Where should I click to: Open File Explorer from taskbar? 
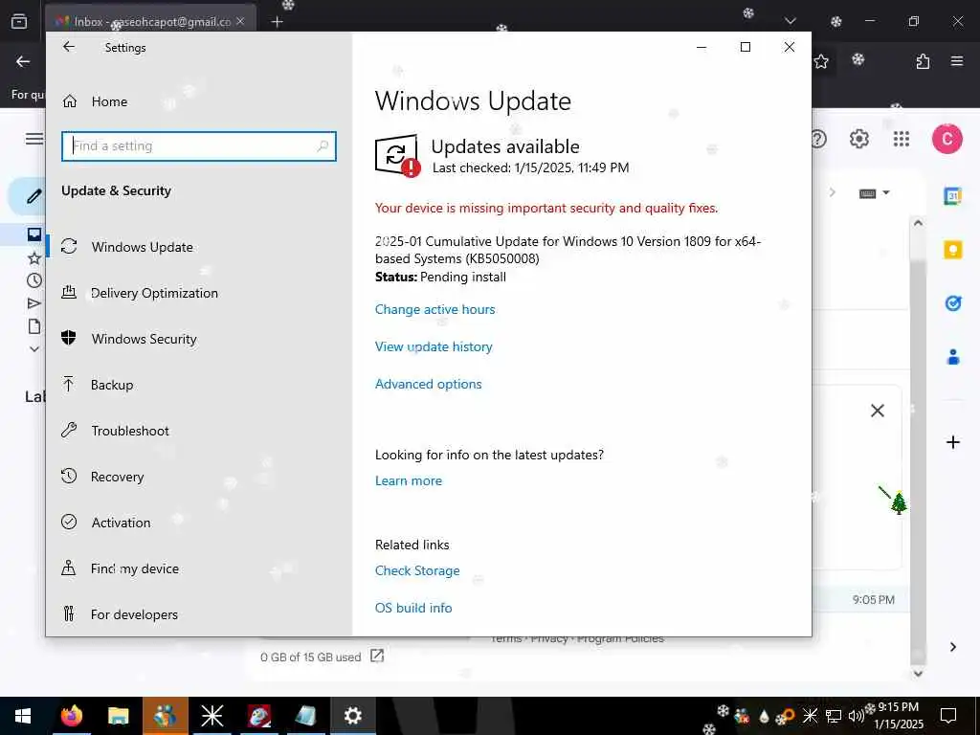(118, 716)
